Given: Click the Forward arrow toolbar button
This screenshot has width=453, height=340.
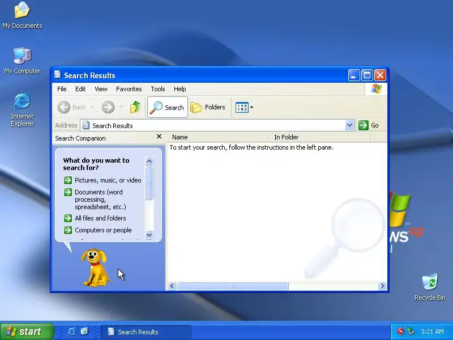Looking at the screenshot, I should point(108,107).
